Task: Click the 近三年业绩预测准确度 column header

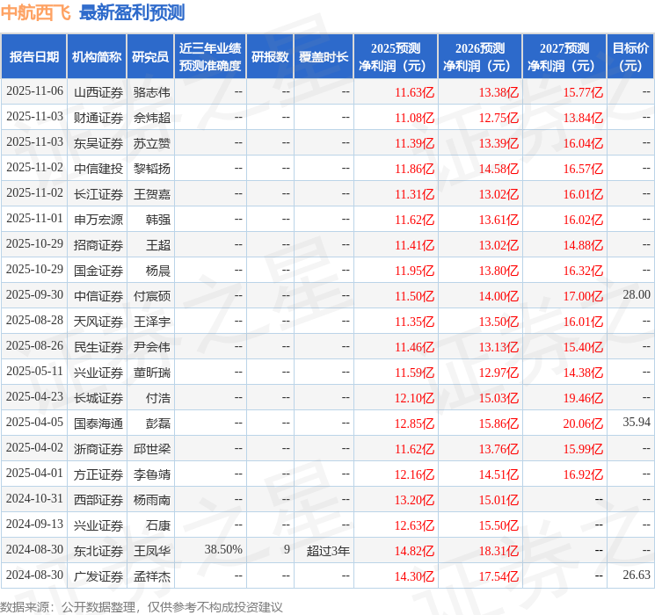Action: 210,56
